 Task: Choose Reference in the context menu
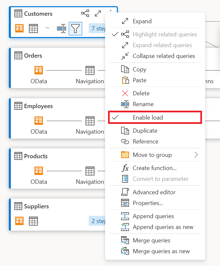tap(155, 142)
